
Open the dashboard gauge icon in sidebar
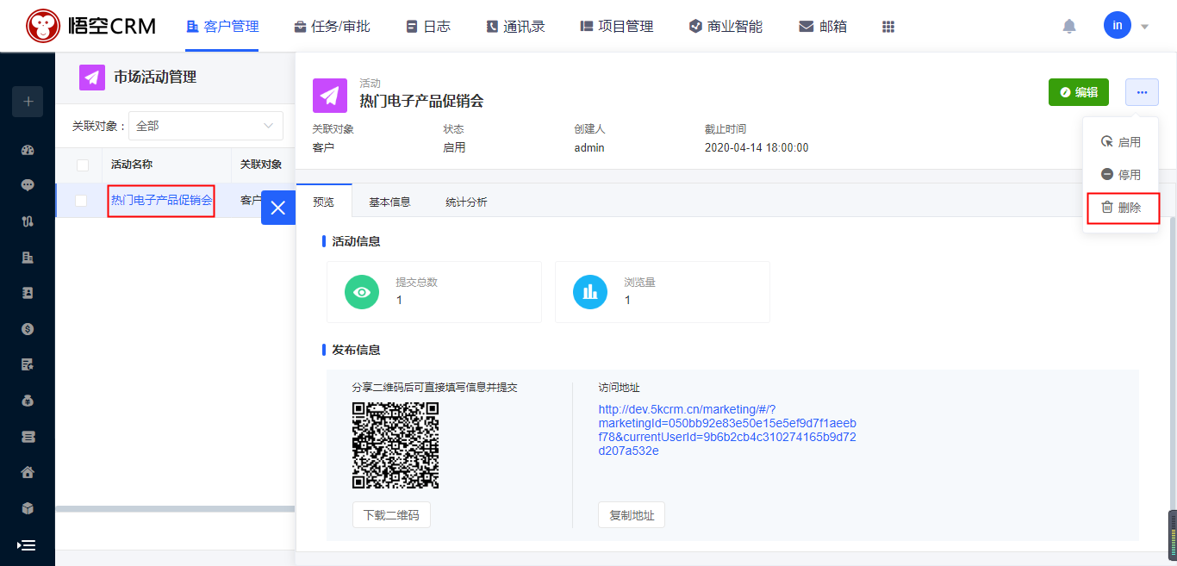point(28,150)
